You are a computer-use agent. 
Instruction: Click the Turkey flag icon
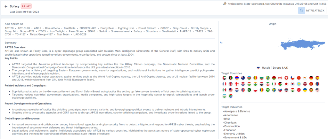click(299, 90)
